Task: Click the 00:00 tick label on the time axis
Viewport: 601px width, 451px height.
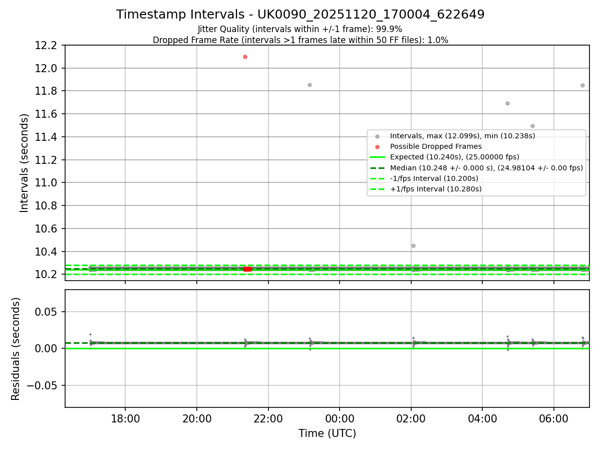Action: (x=340, y=418)
